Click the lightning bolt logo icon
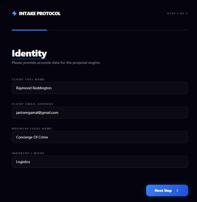Image resolution: width=197 pixels, height=202 pixels. pyautogui.click(x=14, y=13)
